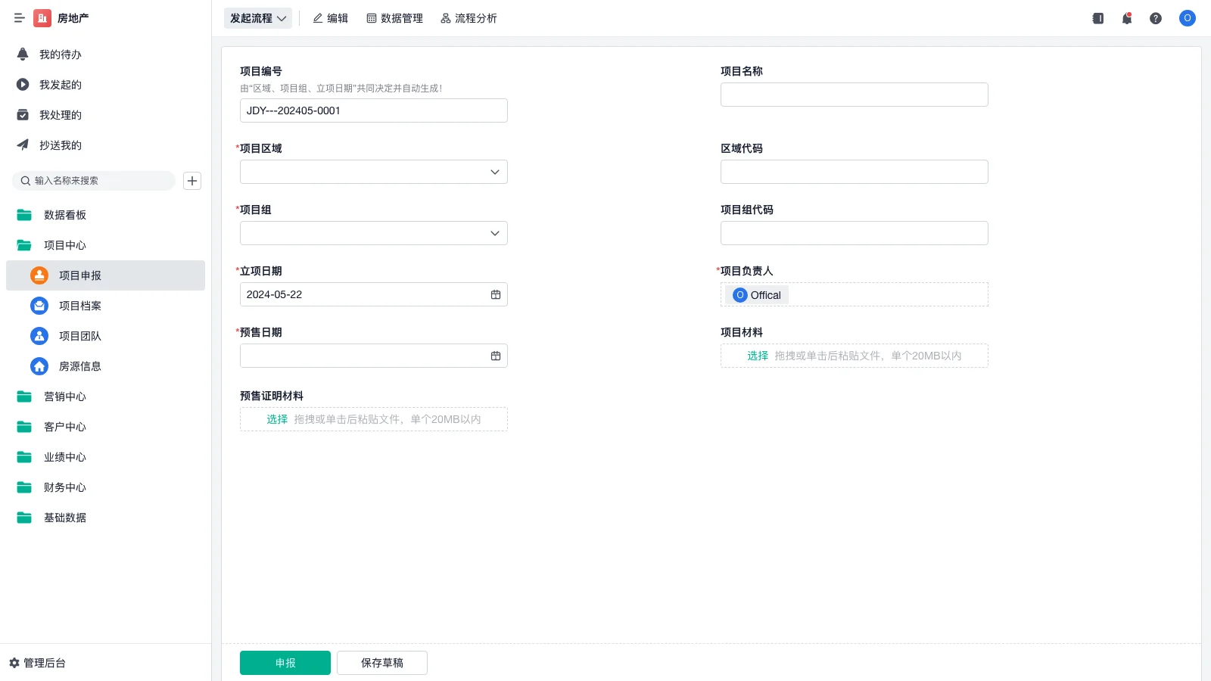The image size is (1211, 681).
Task: Open the notifications bell in header
Action: (1127, 18)
